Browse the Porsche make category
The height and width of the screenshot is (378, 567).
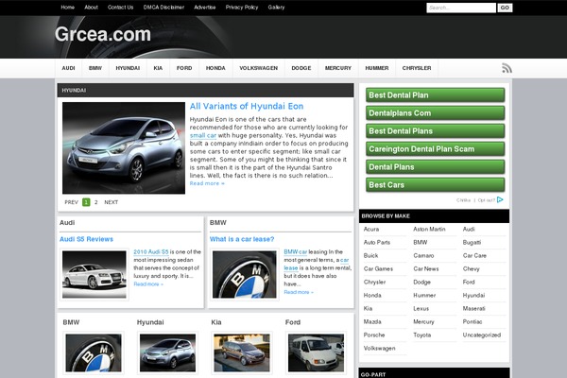[374, 335]
